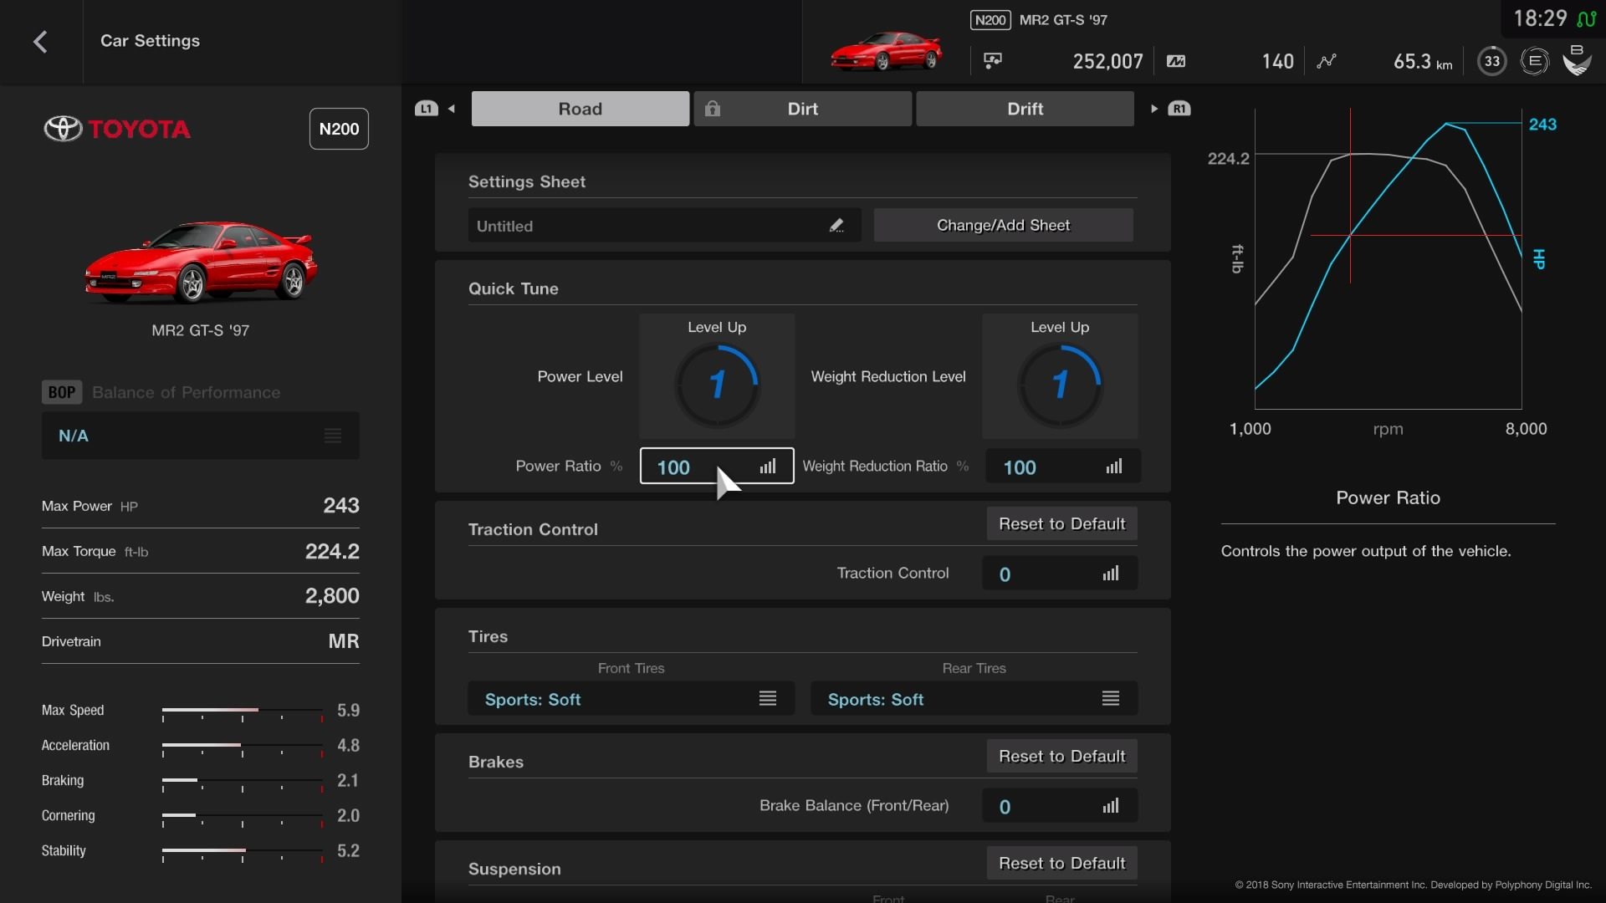
Task: Click the lock icon on Dirt tab
Action: [713, 109]
